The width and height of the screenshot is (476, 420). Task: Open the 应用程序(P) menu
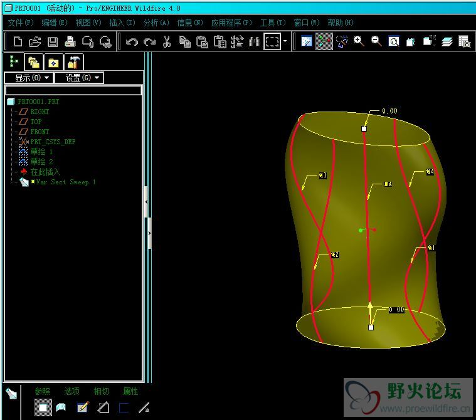click(x=231, y=23)
